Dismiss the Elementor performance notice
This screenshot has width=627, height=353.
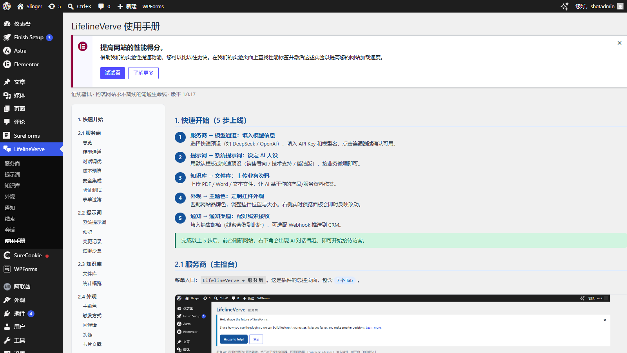coord(620,43)
